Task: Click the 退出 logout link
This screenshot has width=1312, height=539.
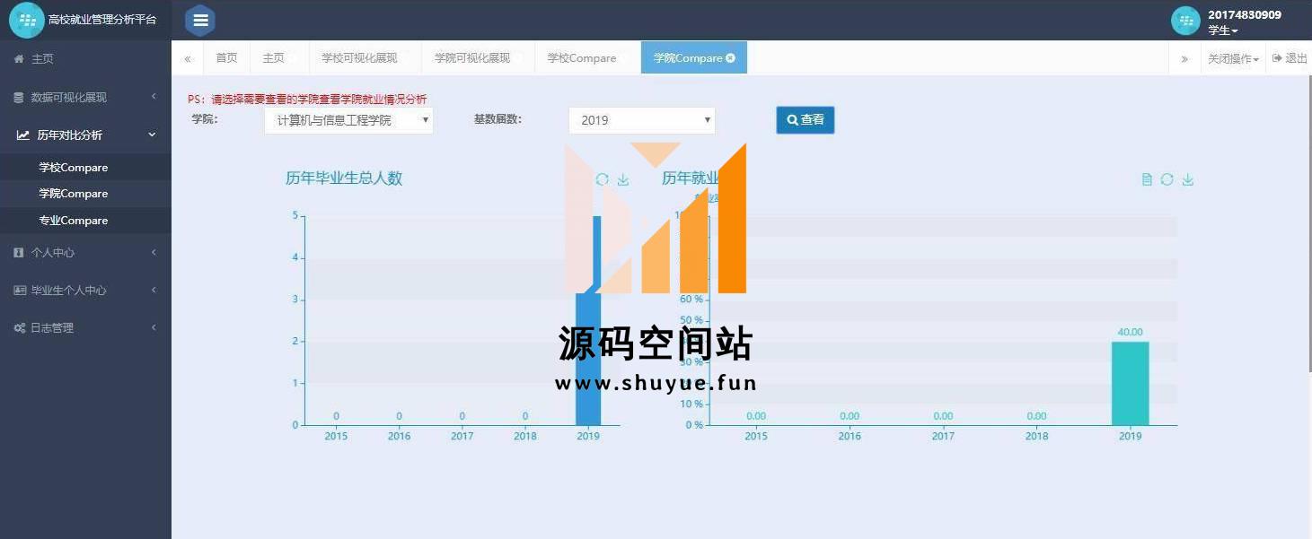Action: tap(1290, 58)
